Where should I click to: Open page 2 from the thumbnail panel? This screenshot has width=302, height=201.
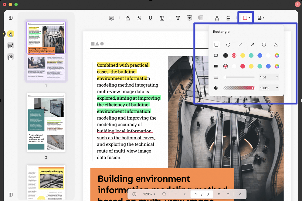(46, 123)
